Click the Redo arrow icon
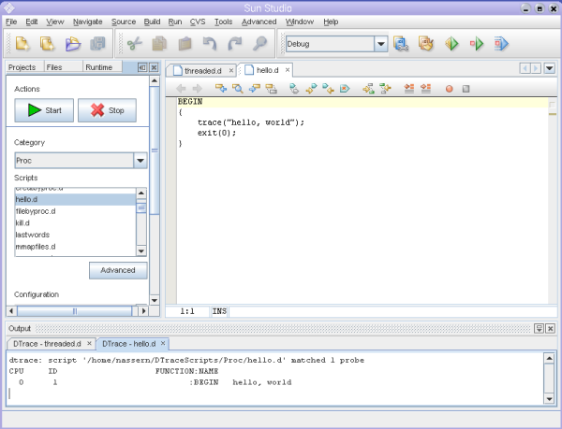Image resolution: width=562 pixels, height=429 pixels. 235,44
